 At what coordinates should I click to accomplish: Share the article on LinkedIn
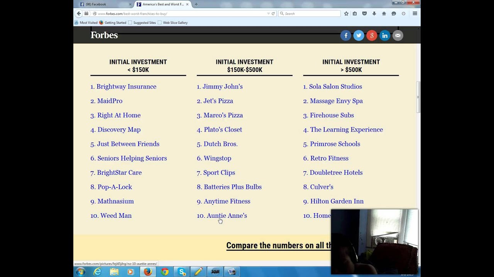click(385, 35)
